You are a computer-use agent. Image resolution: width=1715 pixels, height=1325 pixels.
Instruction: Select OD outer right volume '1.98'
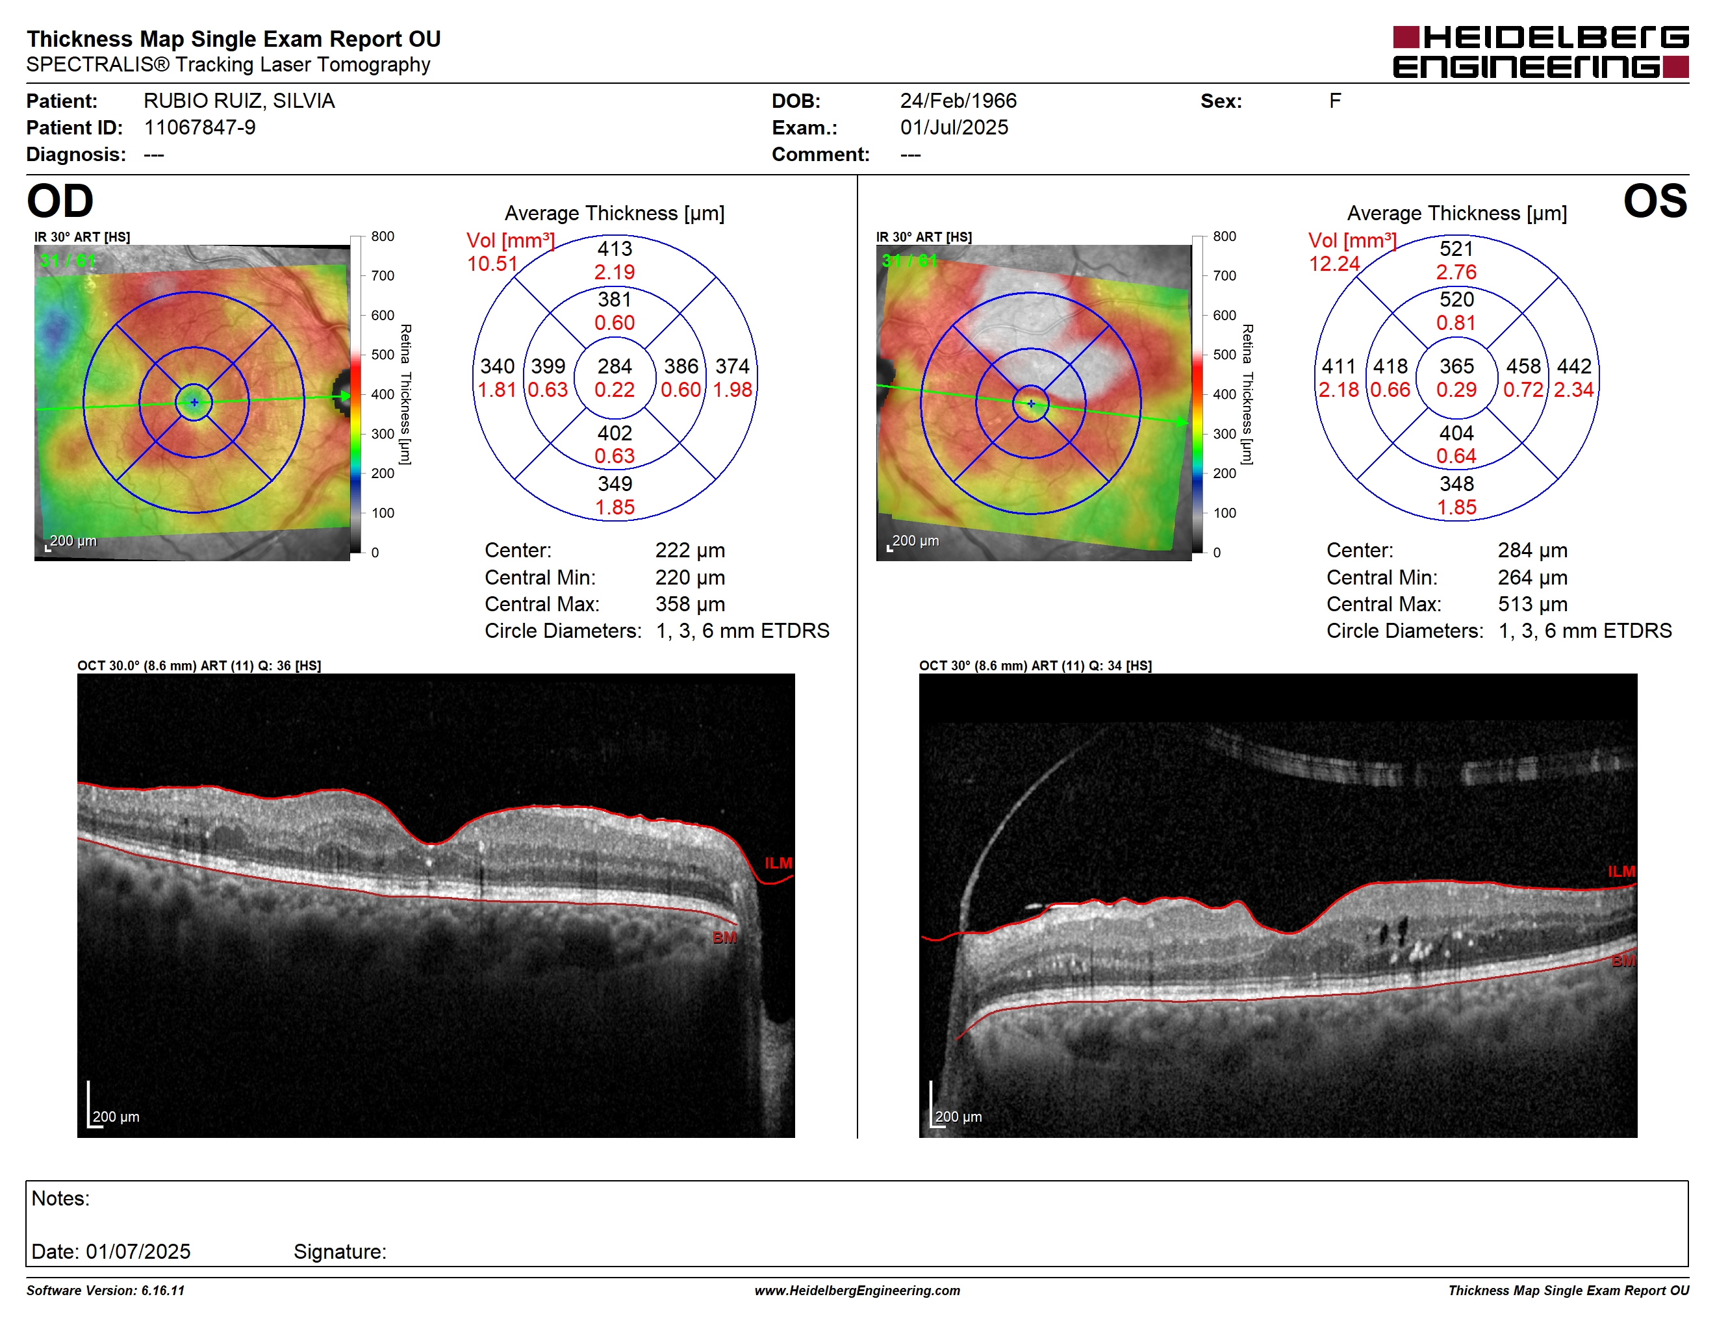(x=732, y=389)
